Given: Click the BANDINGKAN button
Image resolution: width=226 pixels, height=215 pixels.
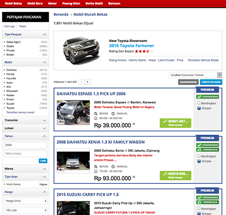Looking at the screenshot, I should click(188, 82).
